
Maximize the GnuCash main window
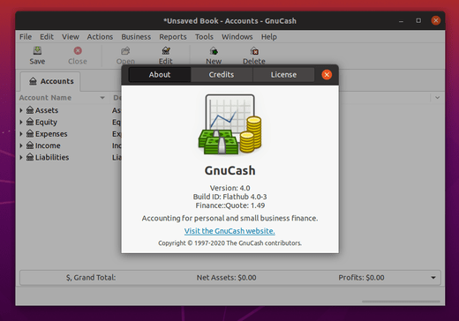(x=418, y=20)
